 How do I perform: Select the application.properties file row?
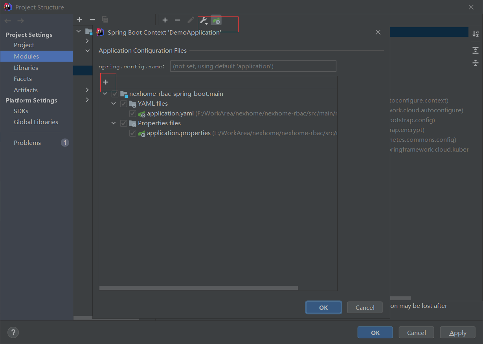coord(218,134)
